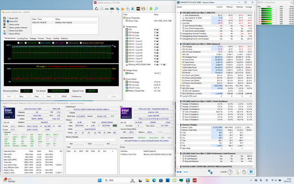Enable the Stress GPU(s) checkbox
This screenshot has width=294, height=184.
(x=8, y=34)
